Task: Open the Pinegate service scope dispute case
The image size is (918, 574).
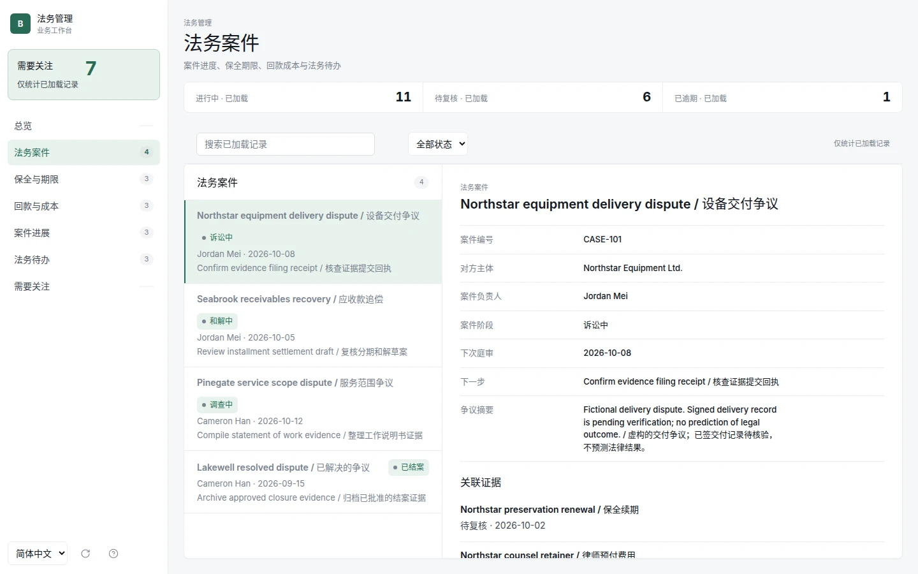Action: tap(313, 409)
